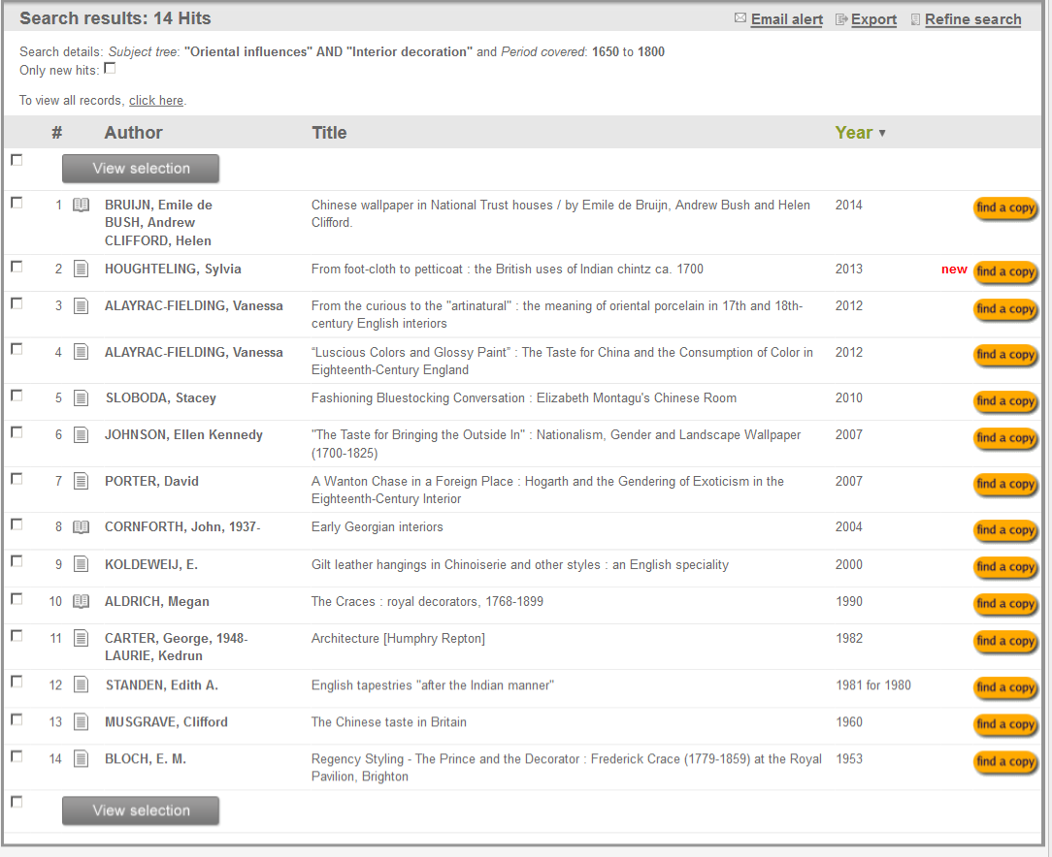This screenshot has width=1052, height=857.
Task: Click the Email alert envelope icon
Action: click(x=740, y=18)
